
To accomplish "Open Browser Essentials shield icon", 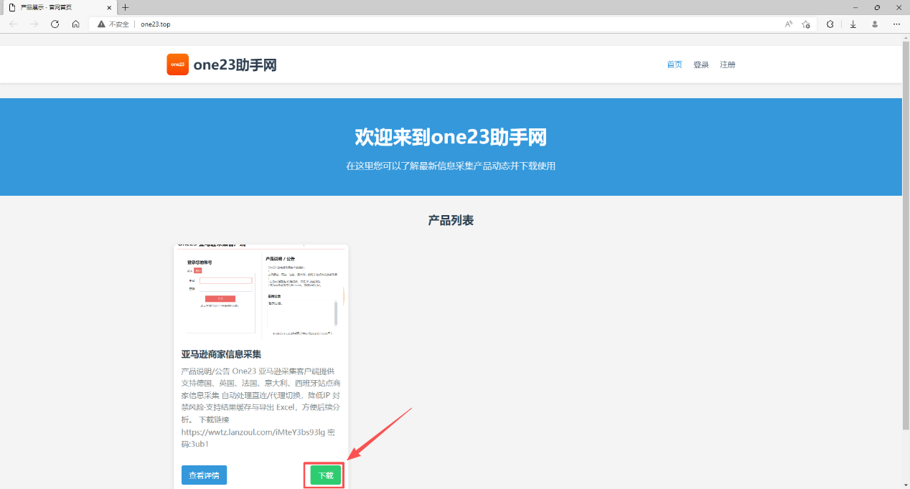I will (x=830, y=24).
